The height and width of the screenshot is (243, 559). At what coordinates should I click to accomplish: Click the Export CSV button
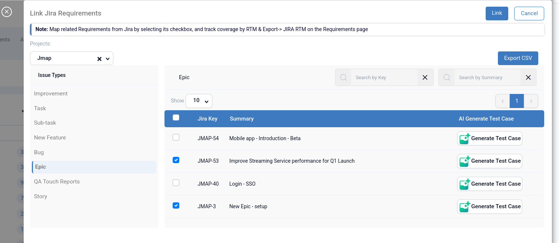518,58
